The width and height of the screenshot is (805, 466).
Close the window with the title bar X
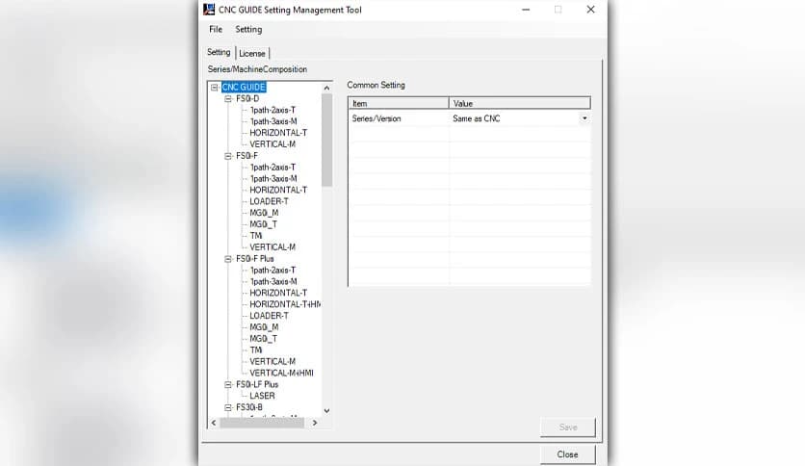click(591, 10)
